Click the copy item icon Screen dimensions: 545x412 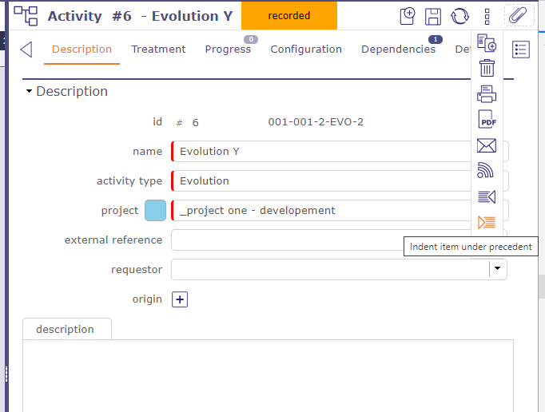click(x=486, y=44)
